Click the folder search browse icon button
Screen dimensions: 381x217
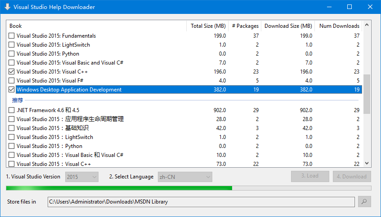(364, 201)
